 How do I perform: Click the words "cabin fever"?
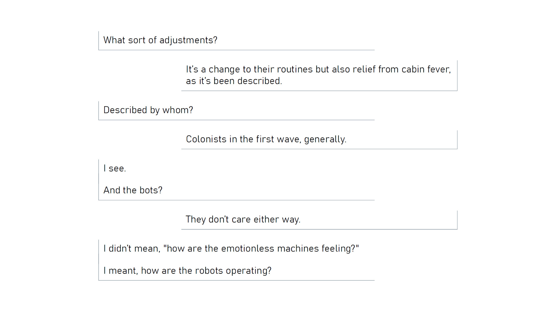(x=426, y=70)
